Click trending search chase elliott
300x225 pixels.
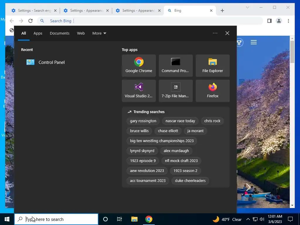tap(168, 131)
